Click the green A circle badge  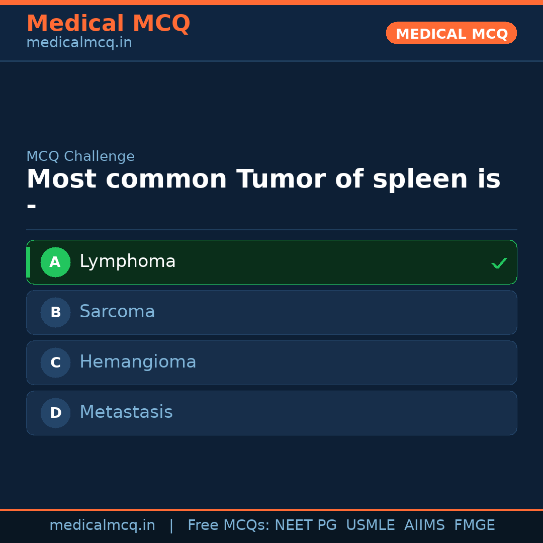(x=55, y=262)
